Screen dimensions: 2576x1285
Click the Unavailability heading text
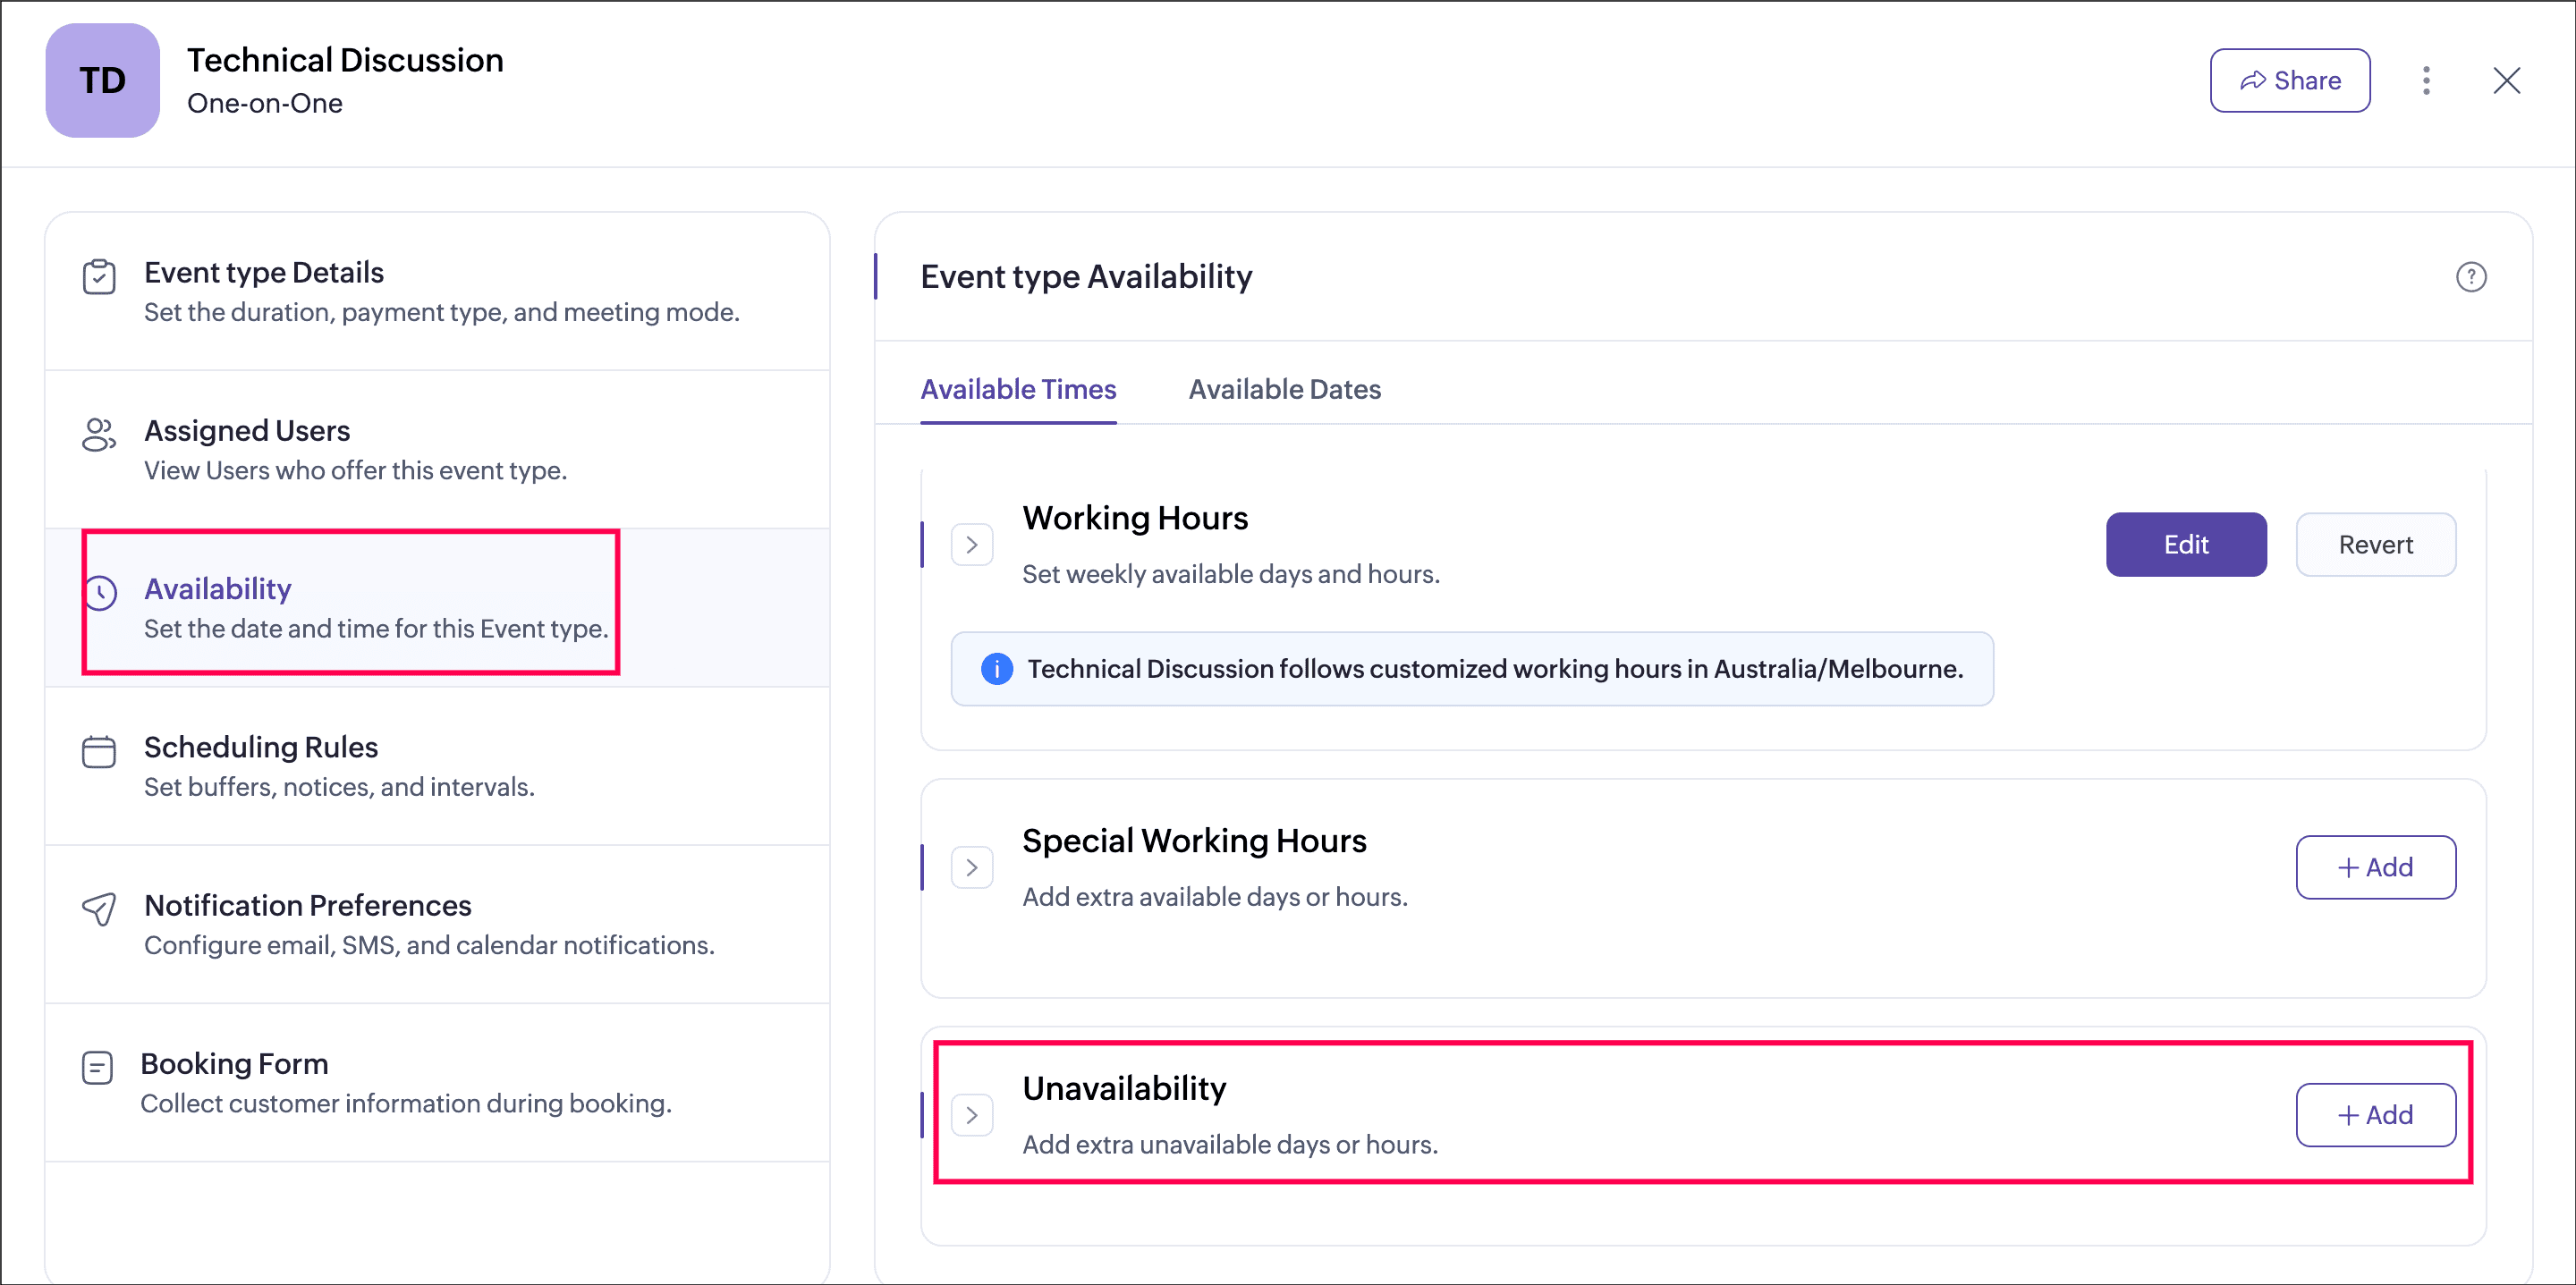[x=1124, y=1088]
